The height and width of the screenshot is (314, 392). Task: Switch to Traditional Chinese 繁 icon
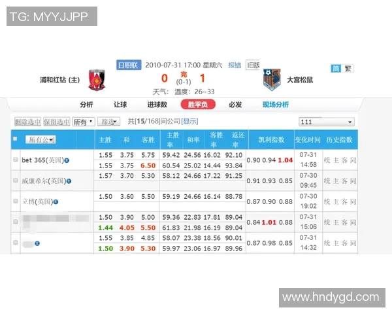[x=348, y=68]
